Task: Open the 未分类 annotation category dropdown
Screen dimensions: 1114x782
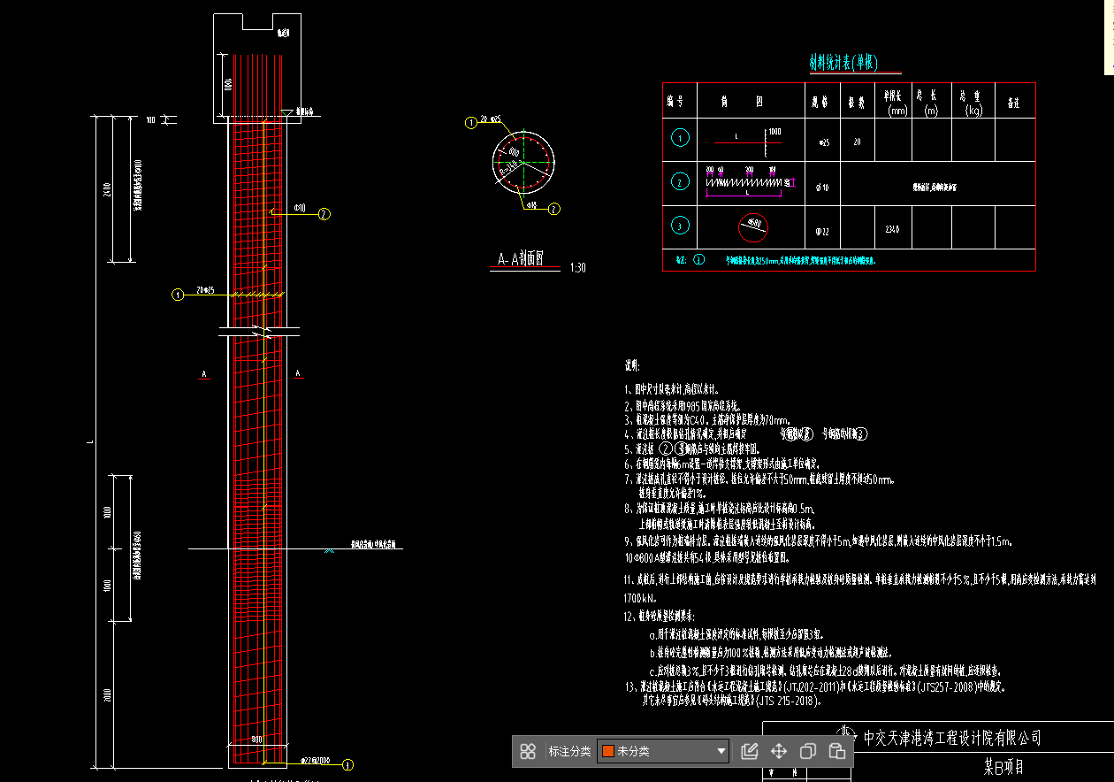Action: coord(662,752)
